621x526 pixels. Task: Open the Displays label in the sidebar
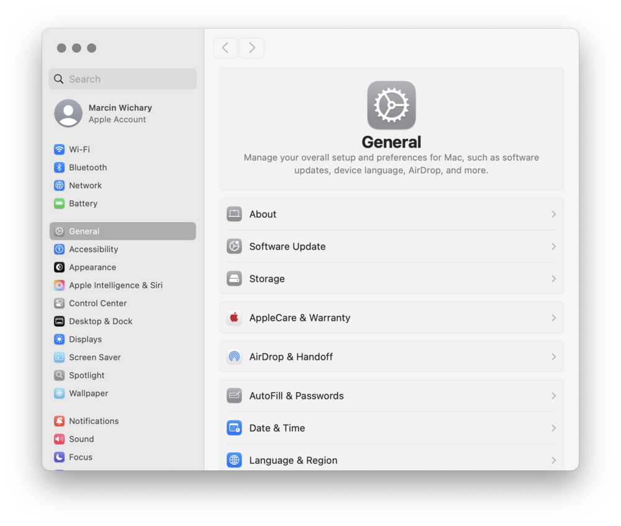tap(86, 339)
